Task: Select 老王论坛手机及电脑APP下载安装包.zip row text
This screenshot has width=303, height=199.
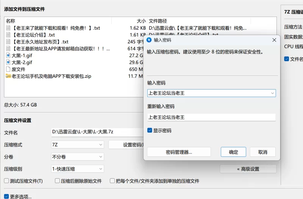Action: coord(52,76)
